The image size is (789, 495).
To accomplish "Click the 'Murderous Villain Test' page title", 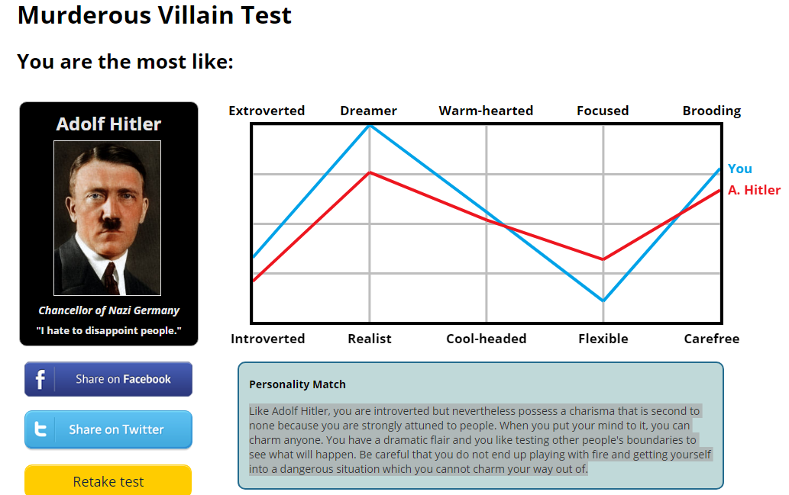I will pos(154,14).
